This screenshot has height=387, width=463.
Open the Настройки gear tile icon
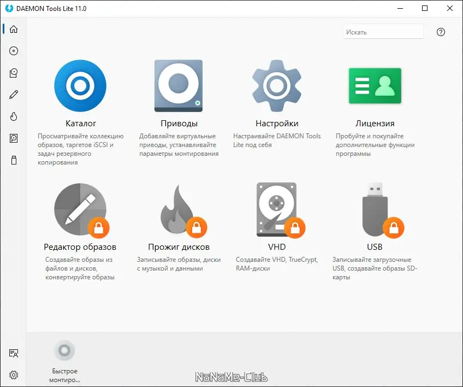[x=277, y=86]
